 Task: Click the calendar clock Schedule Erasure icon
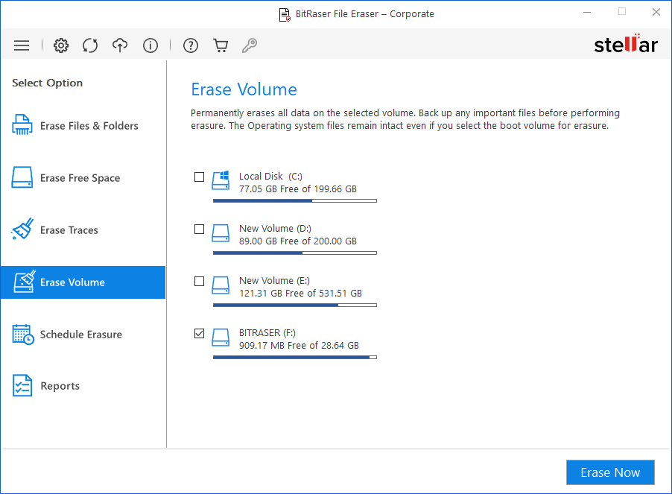tap(23, 335)
